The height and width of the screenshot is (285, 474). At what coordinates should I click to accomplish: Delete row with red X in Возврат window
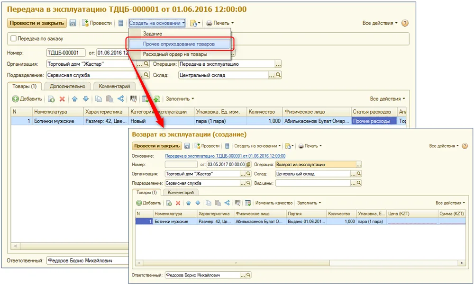tap(178, 203)
